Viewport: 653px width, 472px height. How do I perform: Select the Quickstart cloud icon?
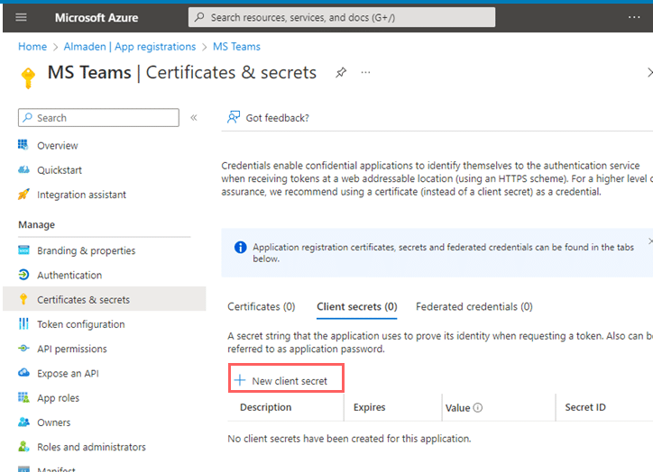23,170
